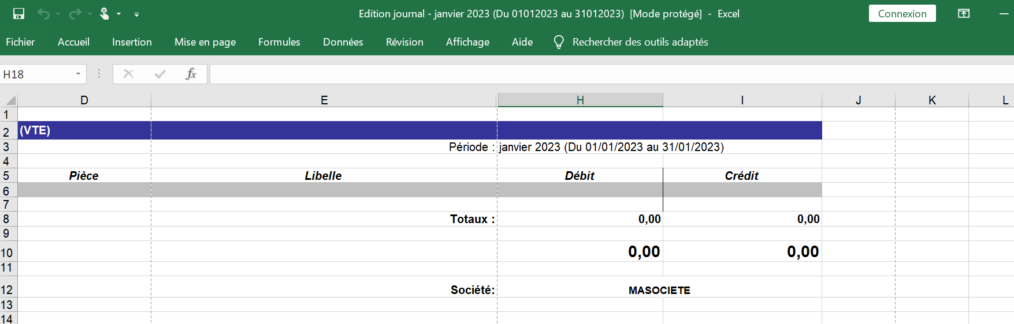Open Ribbon Display Options icon
The width and height of the screenshot is (1014, 324).
pyautogui.click(x=963, y=14)
